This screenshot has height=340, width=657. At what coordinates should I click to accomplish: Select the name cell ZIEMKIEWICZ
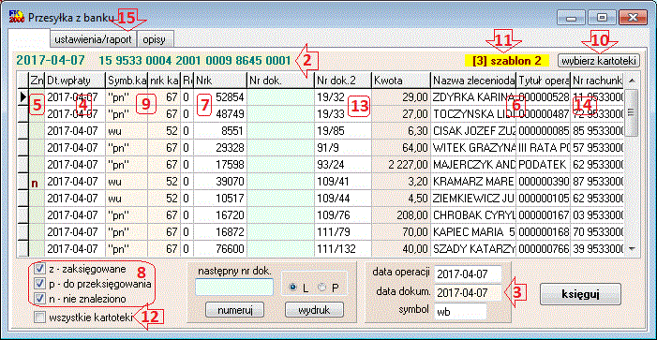pyautogui.click(x=473, y=199)
